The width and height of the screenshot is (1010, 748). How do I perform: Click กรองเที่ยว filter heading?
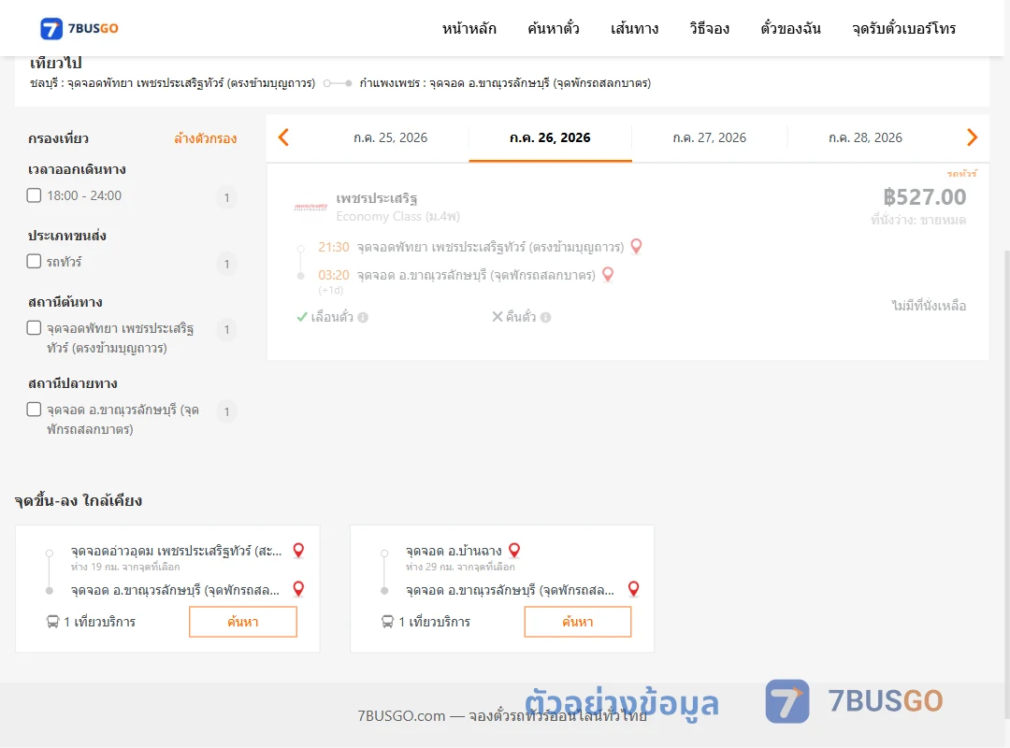(59, 138)
